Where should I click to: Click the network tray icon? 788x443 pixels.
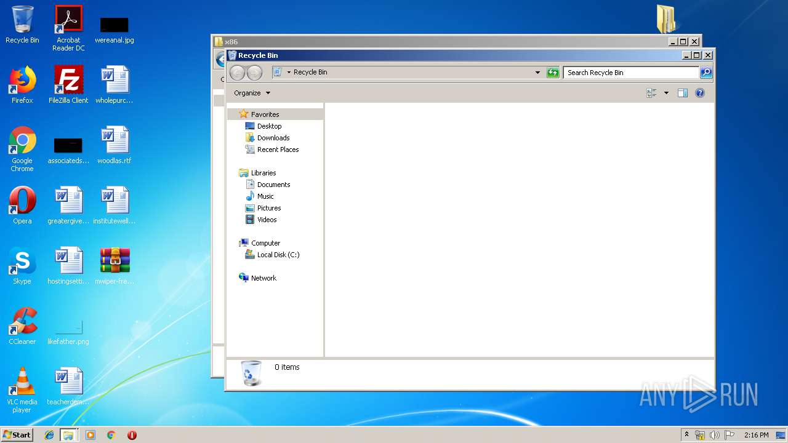(700, 435)
